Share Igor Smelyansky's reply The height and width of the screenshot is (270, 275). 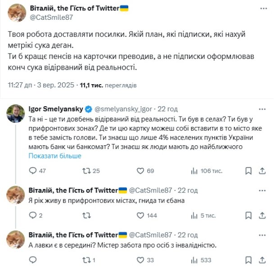pyautogui.click(x=263, y=171)
